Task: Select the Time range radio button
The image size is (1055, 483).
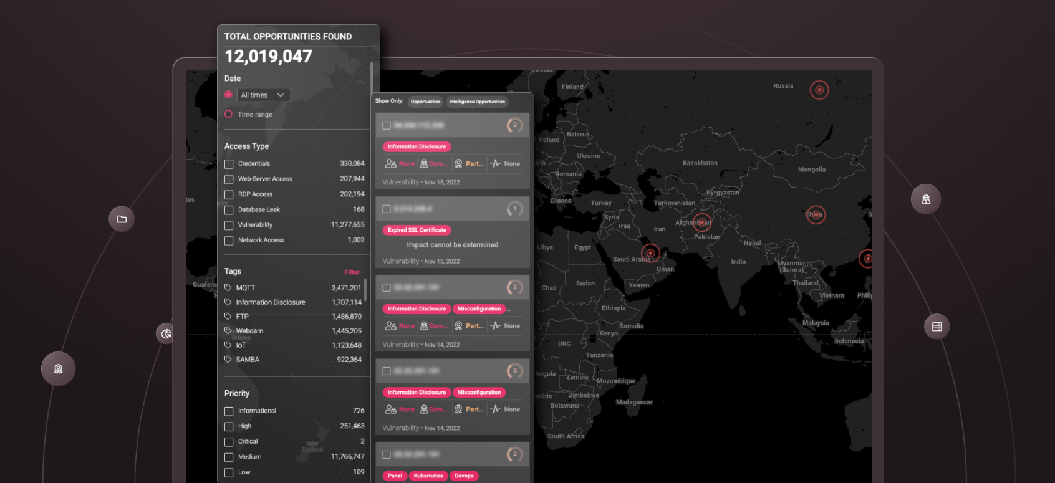Action: tap(228, 114)
